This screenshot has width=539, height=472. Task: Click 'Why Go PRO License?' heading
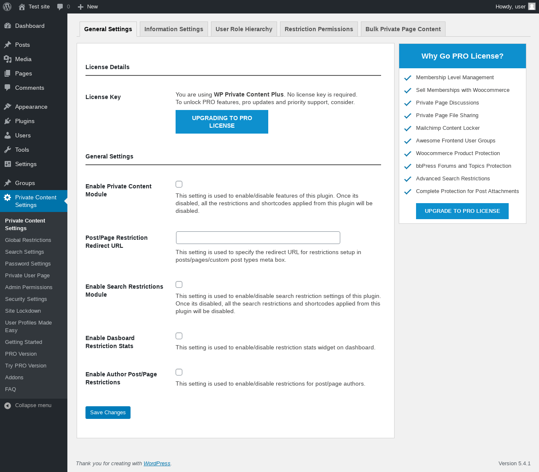click(462, 56)
